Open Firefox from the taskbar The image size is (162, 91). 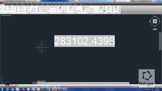coord(23,89)
